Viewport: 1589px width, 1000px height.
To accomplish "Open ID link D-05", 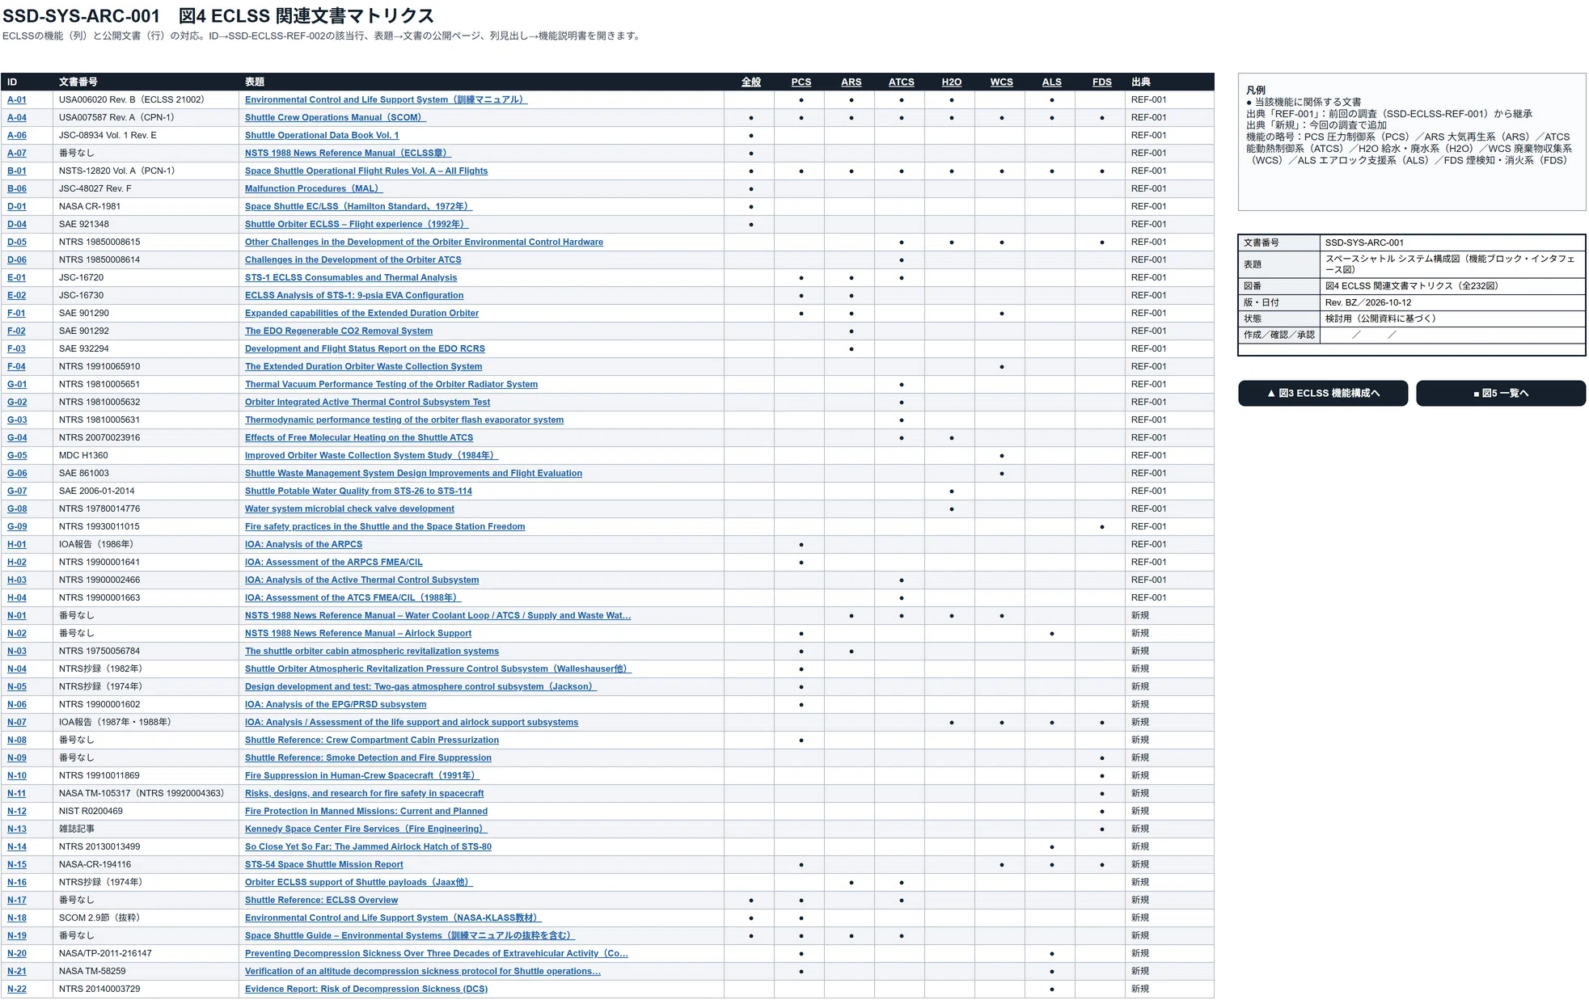I will [16, 242].
